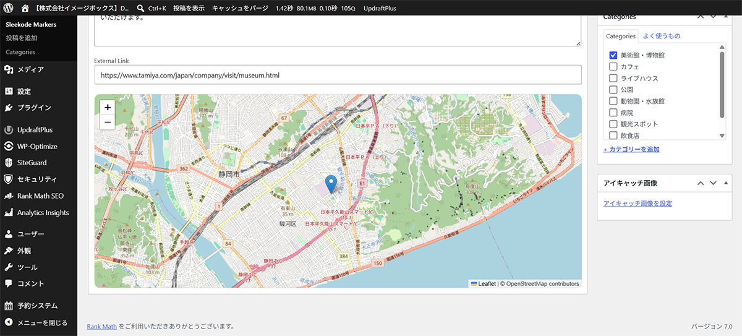This screenshot has width=742, height=336.
Task: Check the 病院 category
Action: pyautogui.click(x=613, y=113)
